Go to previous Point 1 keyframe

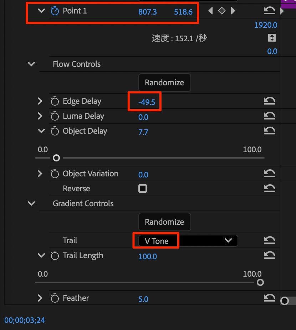click(x=210, y=11)
